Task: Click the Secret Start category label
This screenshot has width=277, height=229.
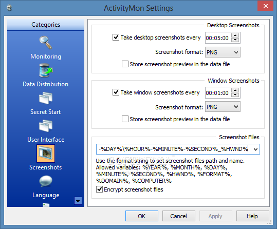Action: click(46, 112)
